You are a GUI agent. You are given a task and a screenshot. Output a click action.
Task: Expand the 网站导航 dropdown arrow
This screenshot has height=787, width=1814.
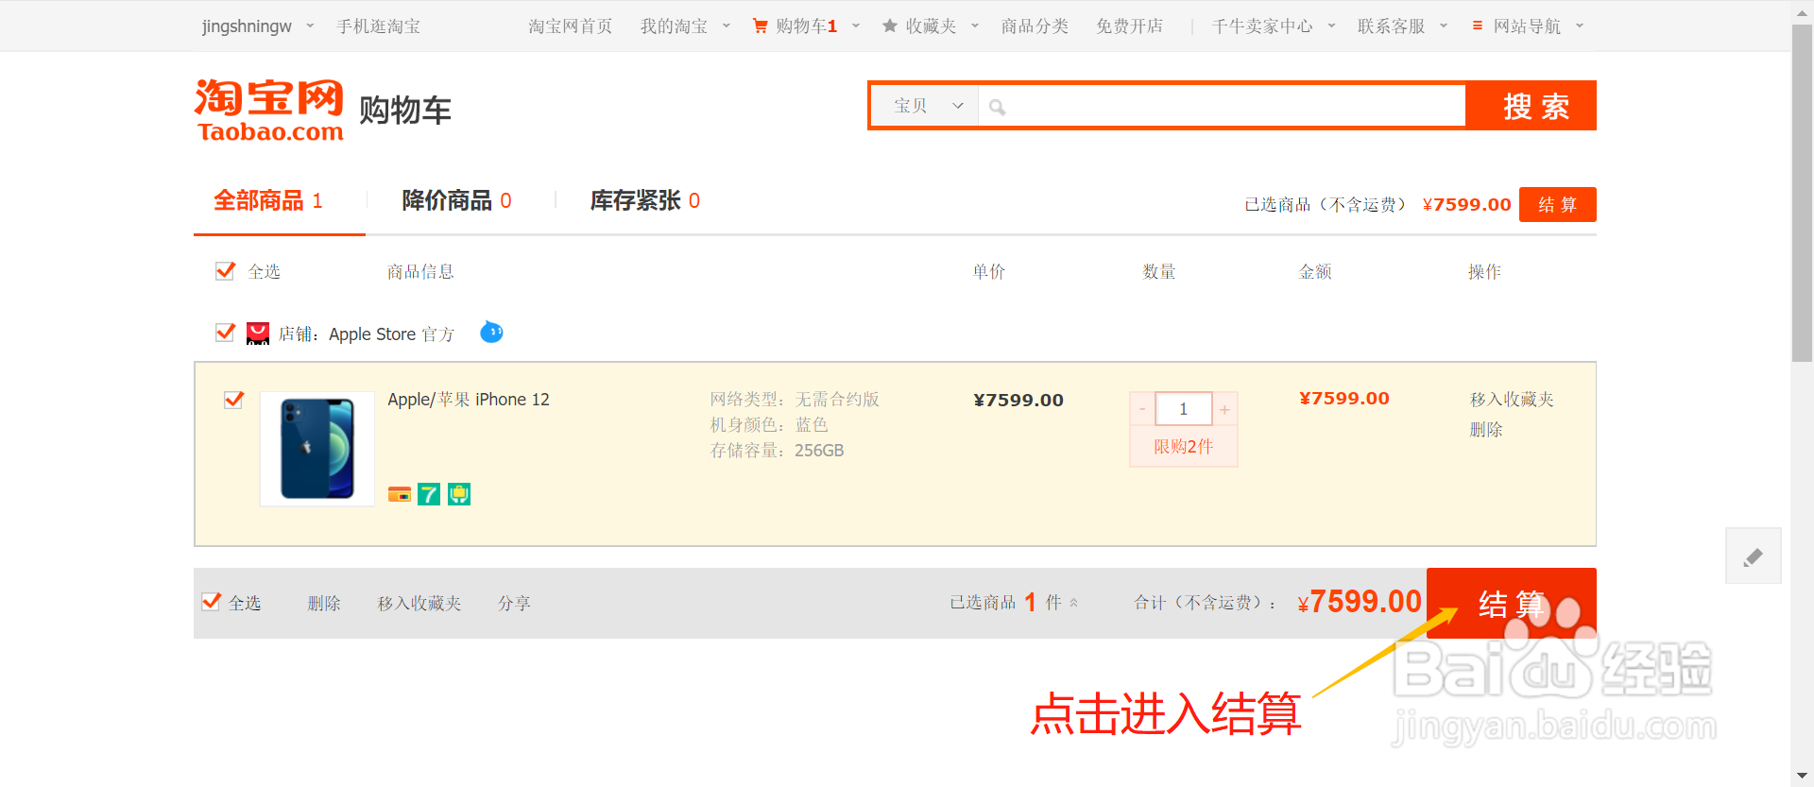point(1580,26)
